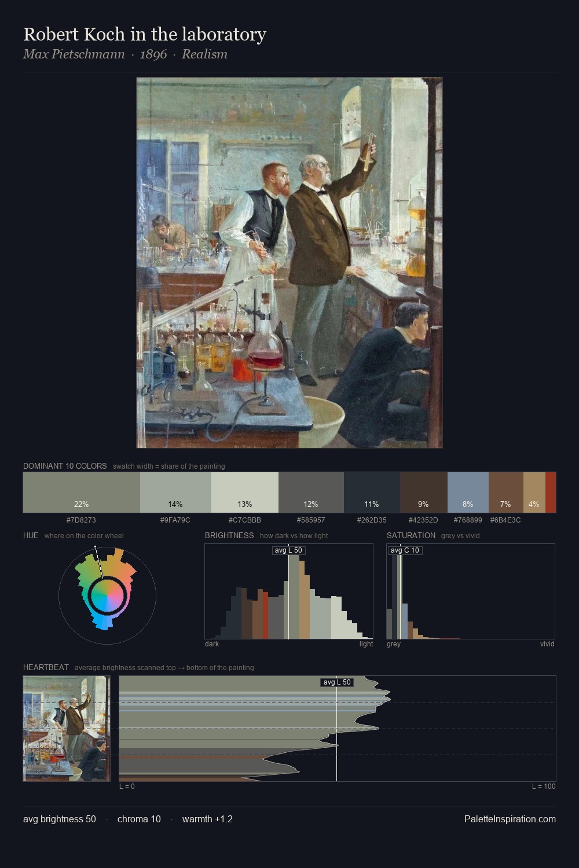Click the heartbeat scan description caption
Viewport: 579px width, 868px height.
(x=164, y=667)
